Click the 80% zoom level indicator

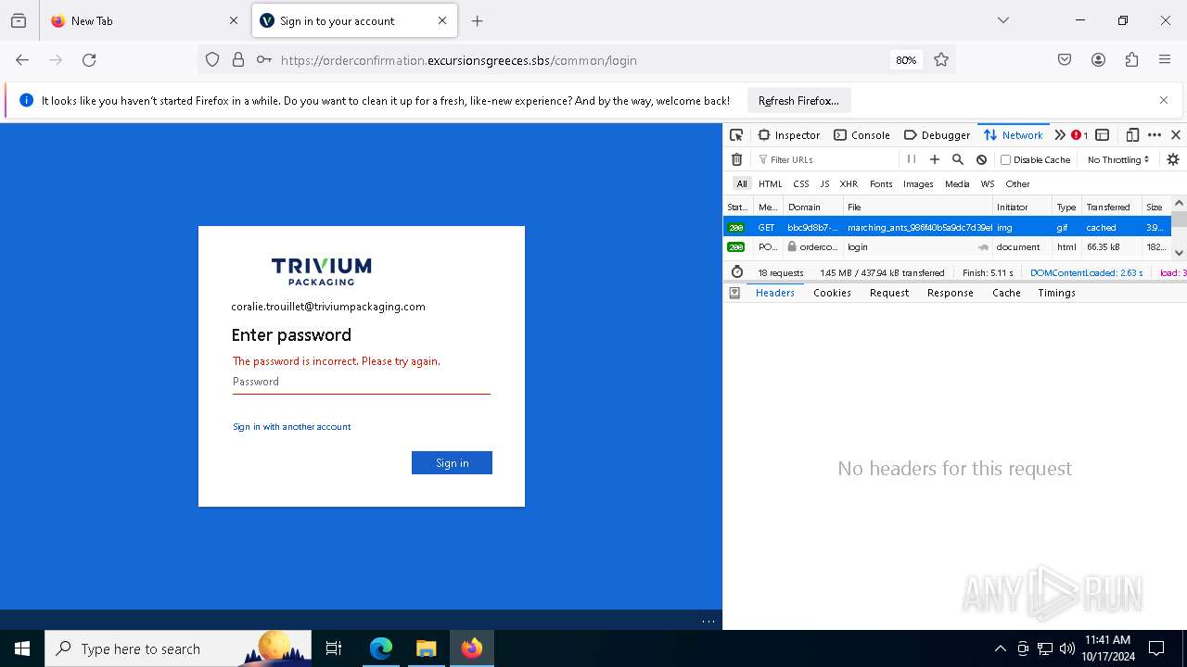(906, 60)
